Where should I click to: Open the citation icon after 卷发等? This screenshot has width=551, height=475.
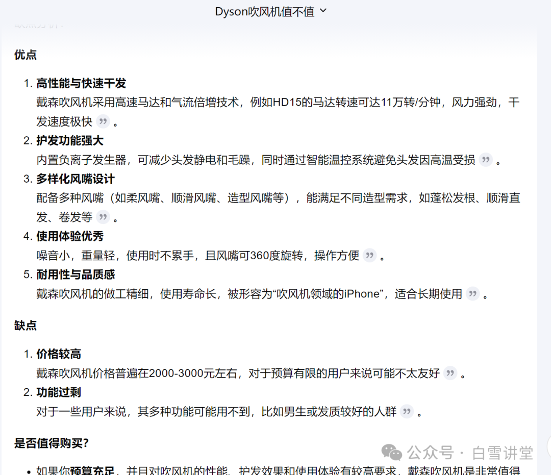pyautogui.click(x=103, y=217)
